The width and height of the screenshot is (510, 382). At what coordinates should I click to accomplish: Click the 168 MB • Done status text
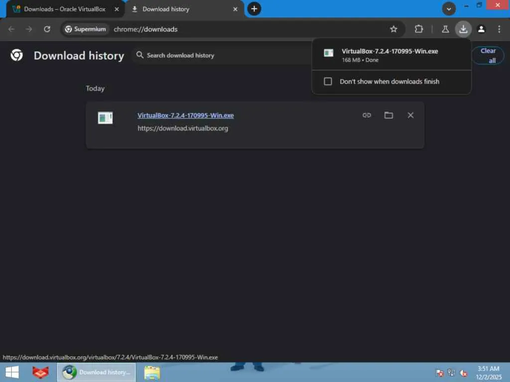(360, 60)
